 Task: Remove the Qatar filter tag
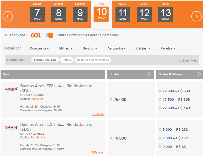pos(71,60)
